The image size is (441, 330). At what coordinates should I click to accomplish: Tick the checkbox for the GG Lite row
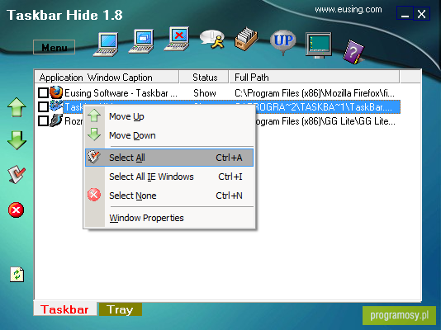tap(43, 121)
